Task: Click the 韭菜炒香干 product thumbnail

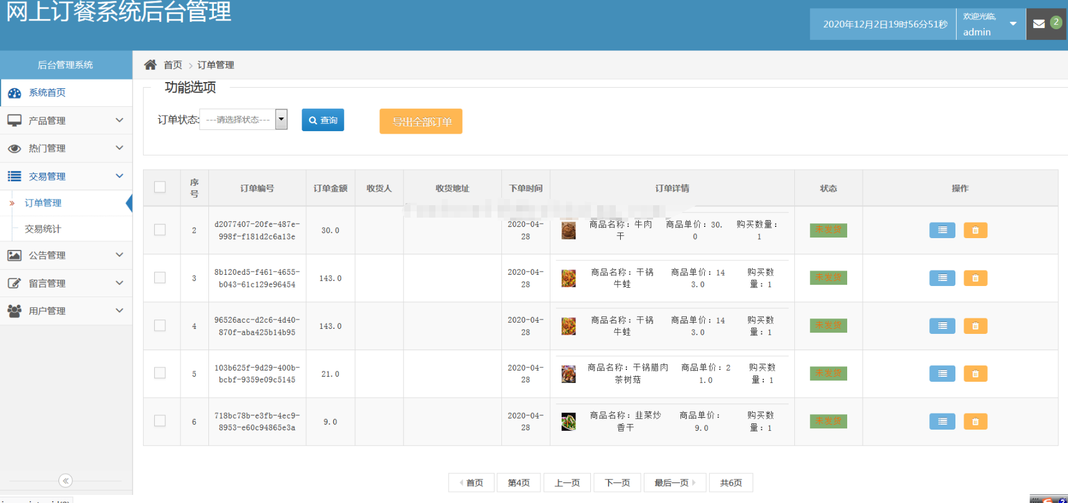Action: click(x=569, y=422)
